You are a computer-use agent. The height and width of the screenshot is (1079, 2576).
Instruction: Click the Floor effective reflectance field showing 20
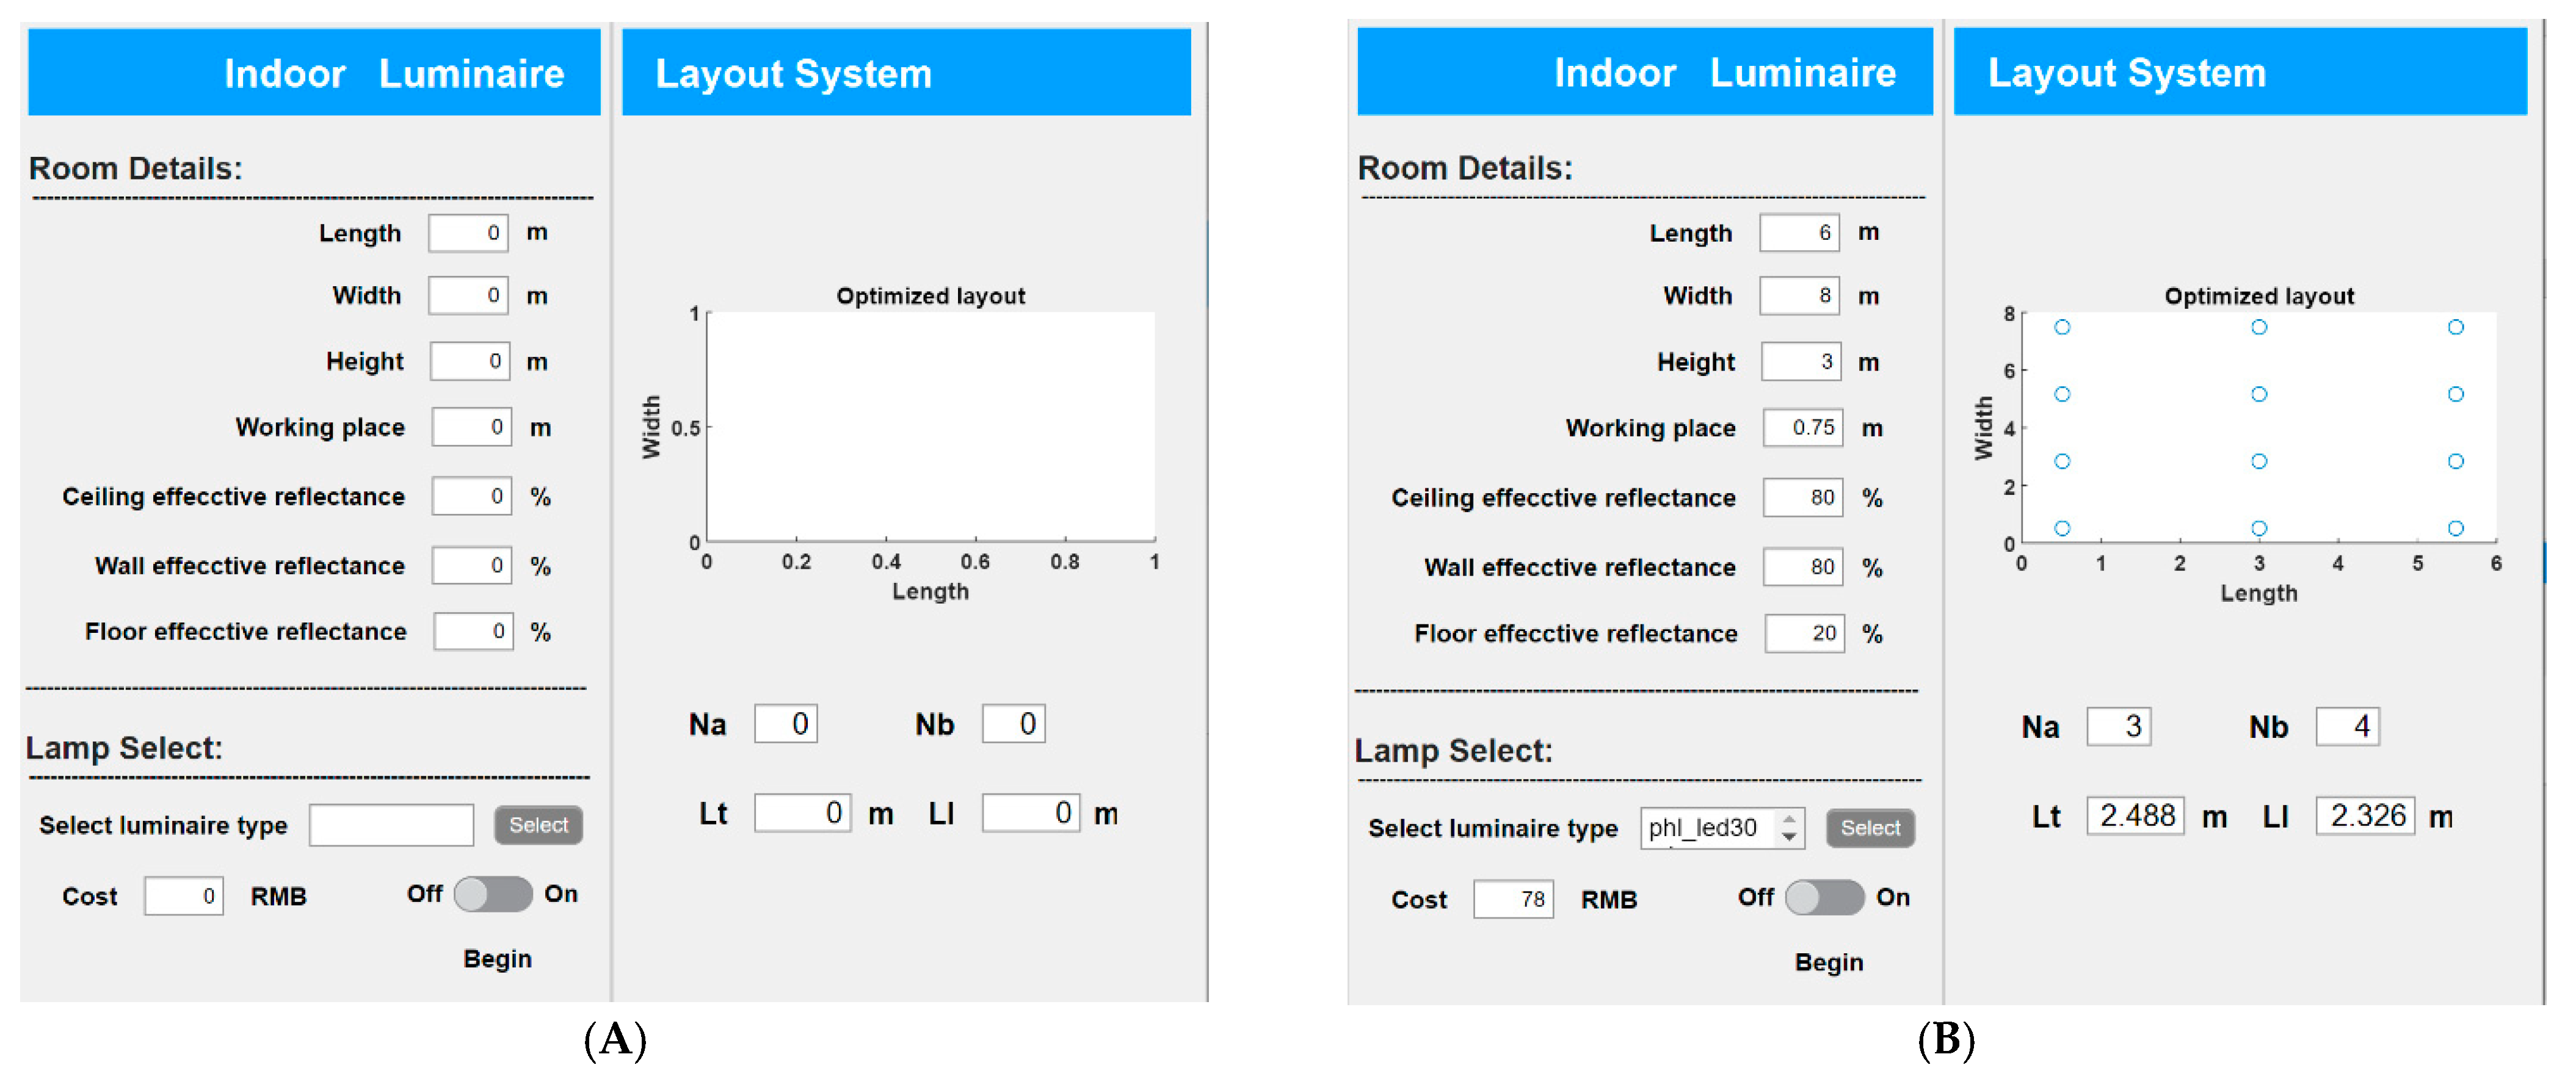click(x=1804, y=633)
